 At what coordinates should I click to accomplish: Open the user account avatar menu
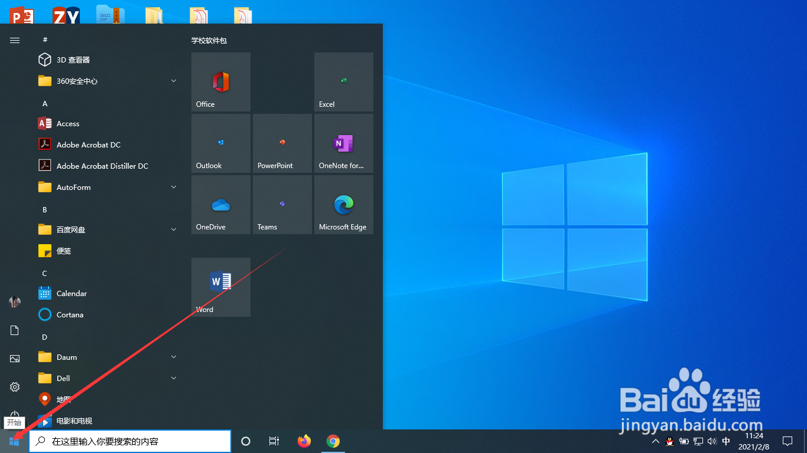tap(15, 302)
